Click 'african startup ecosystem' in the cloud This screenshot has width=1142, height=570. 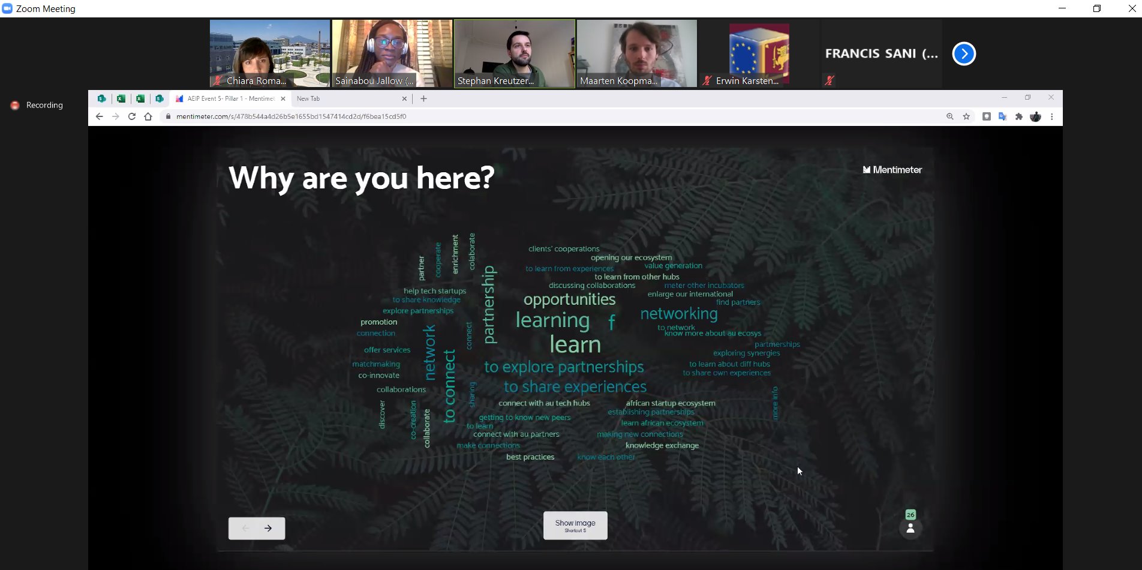(x=671, y=403)
